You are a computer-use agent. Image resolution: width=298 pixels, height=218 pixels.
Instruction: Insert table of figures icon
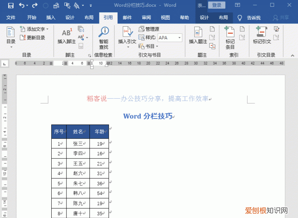212,29
